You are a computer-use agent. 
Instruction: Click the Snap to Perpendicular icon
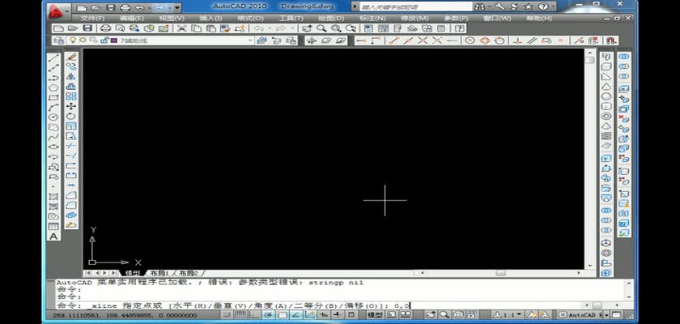[517, 40]
